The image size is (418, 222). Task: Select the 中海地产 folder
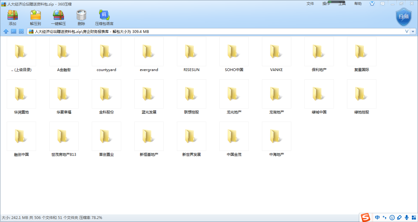click(276, 139)
